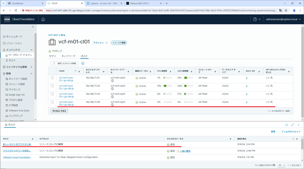This screenshot has height=169, width=304.
Task: Filter the datastore type column
Action: coord(239,72)
